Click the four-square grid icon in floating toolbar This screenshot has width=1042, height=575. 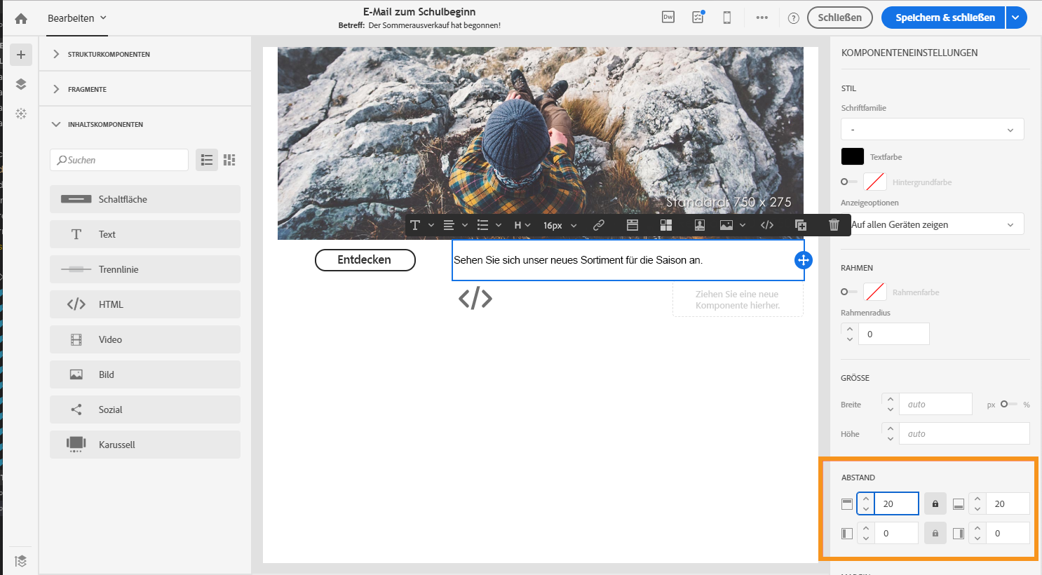click(x=666, y=225)
